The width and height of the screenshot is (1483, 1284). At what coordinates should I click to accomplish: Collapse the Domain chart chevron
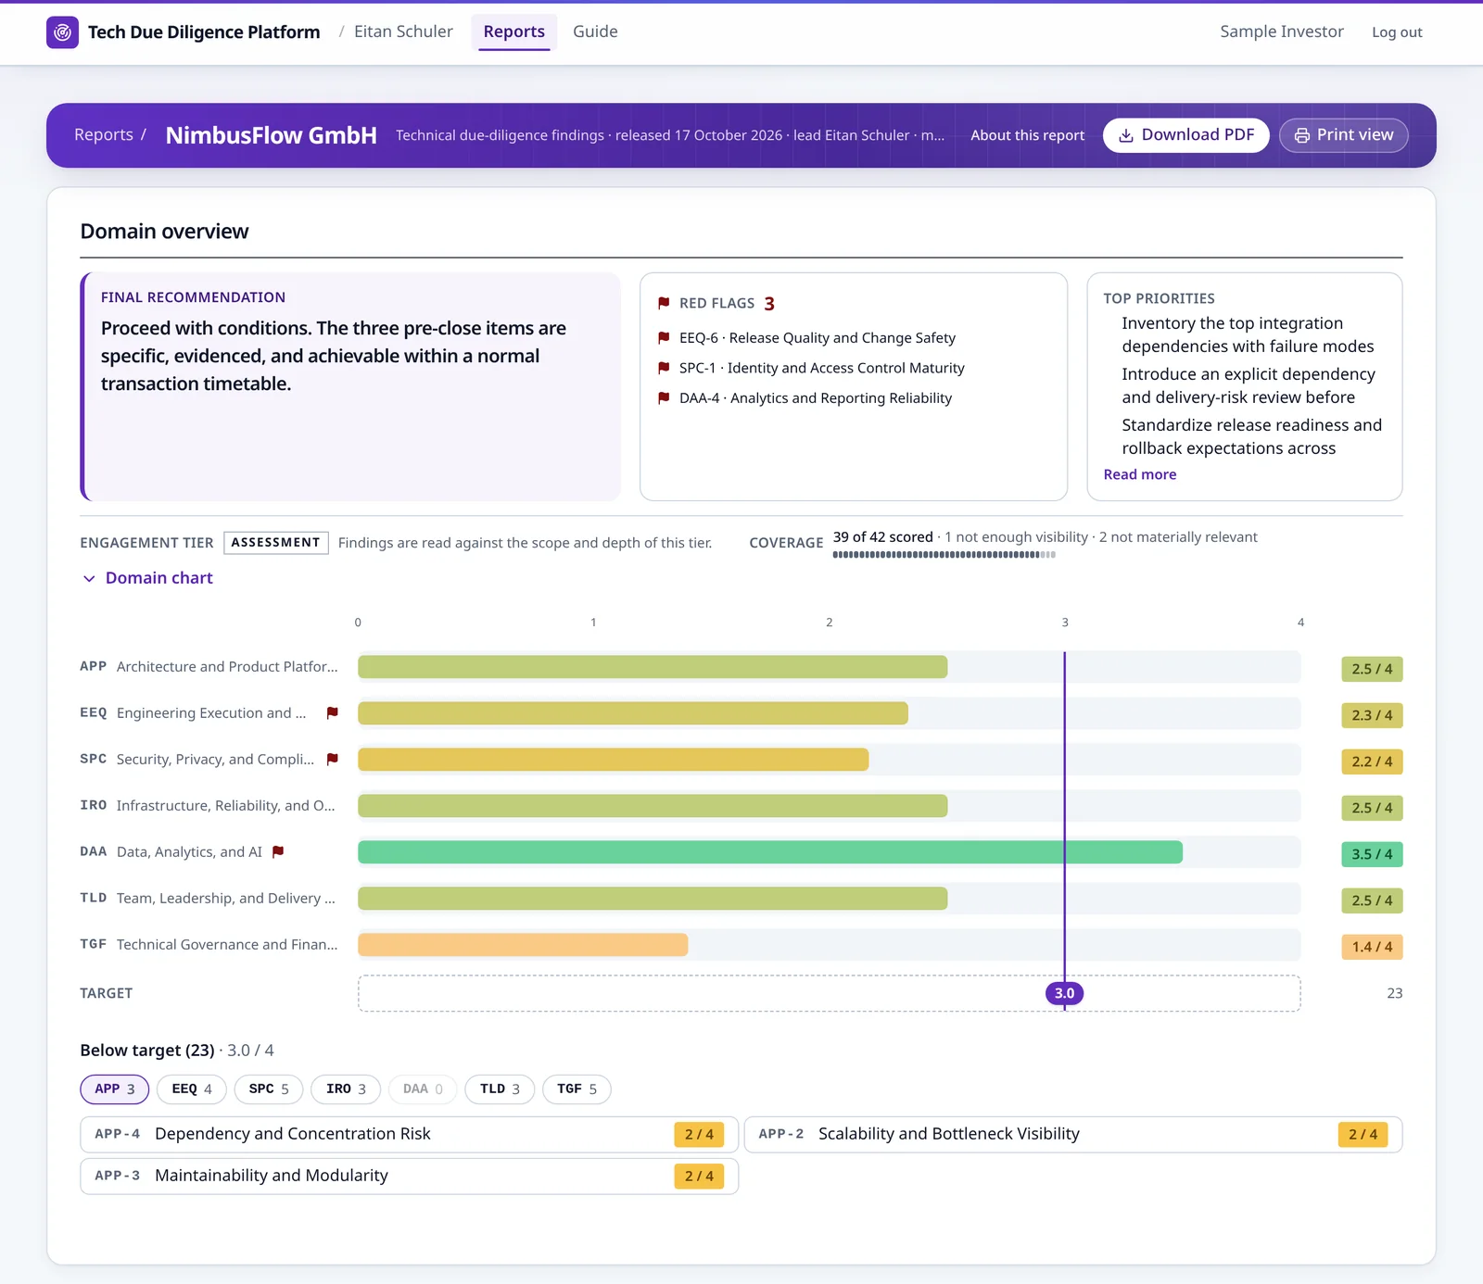coord(89,578)
